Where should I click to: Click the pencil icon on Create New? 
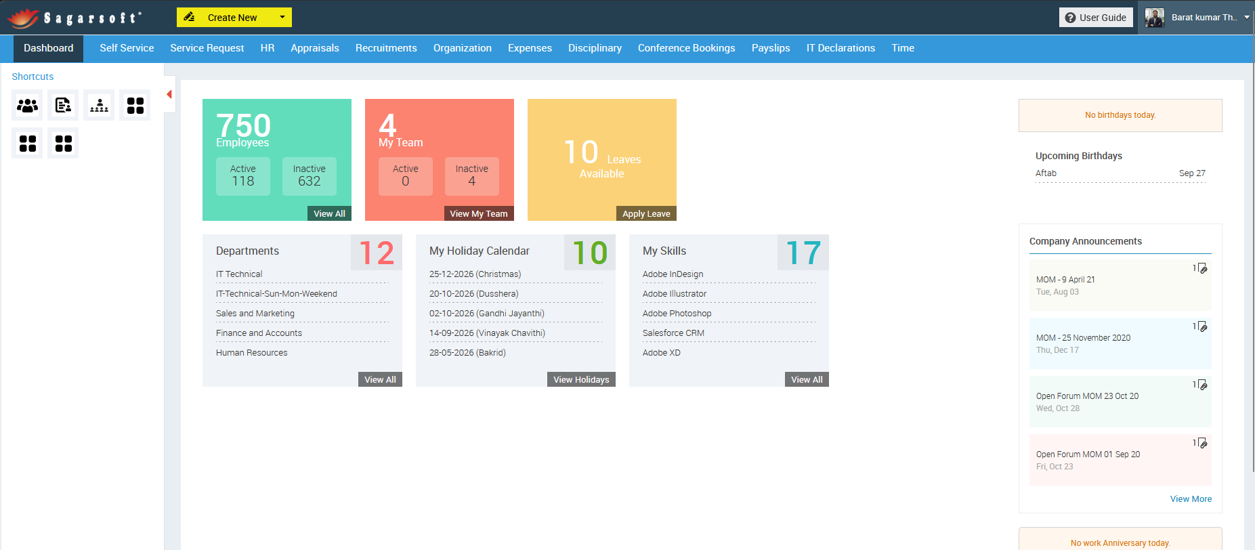point(189,17)
